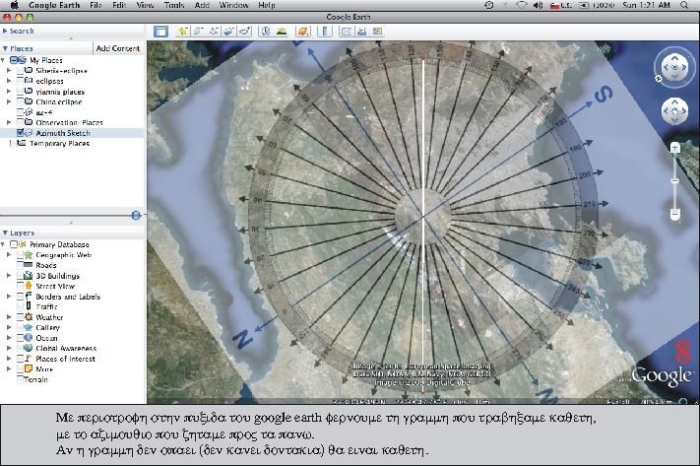700x466 pixels.
Task: Open the planet switcher (Sky/Mars) icon
Action: point(303,32)
